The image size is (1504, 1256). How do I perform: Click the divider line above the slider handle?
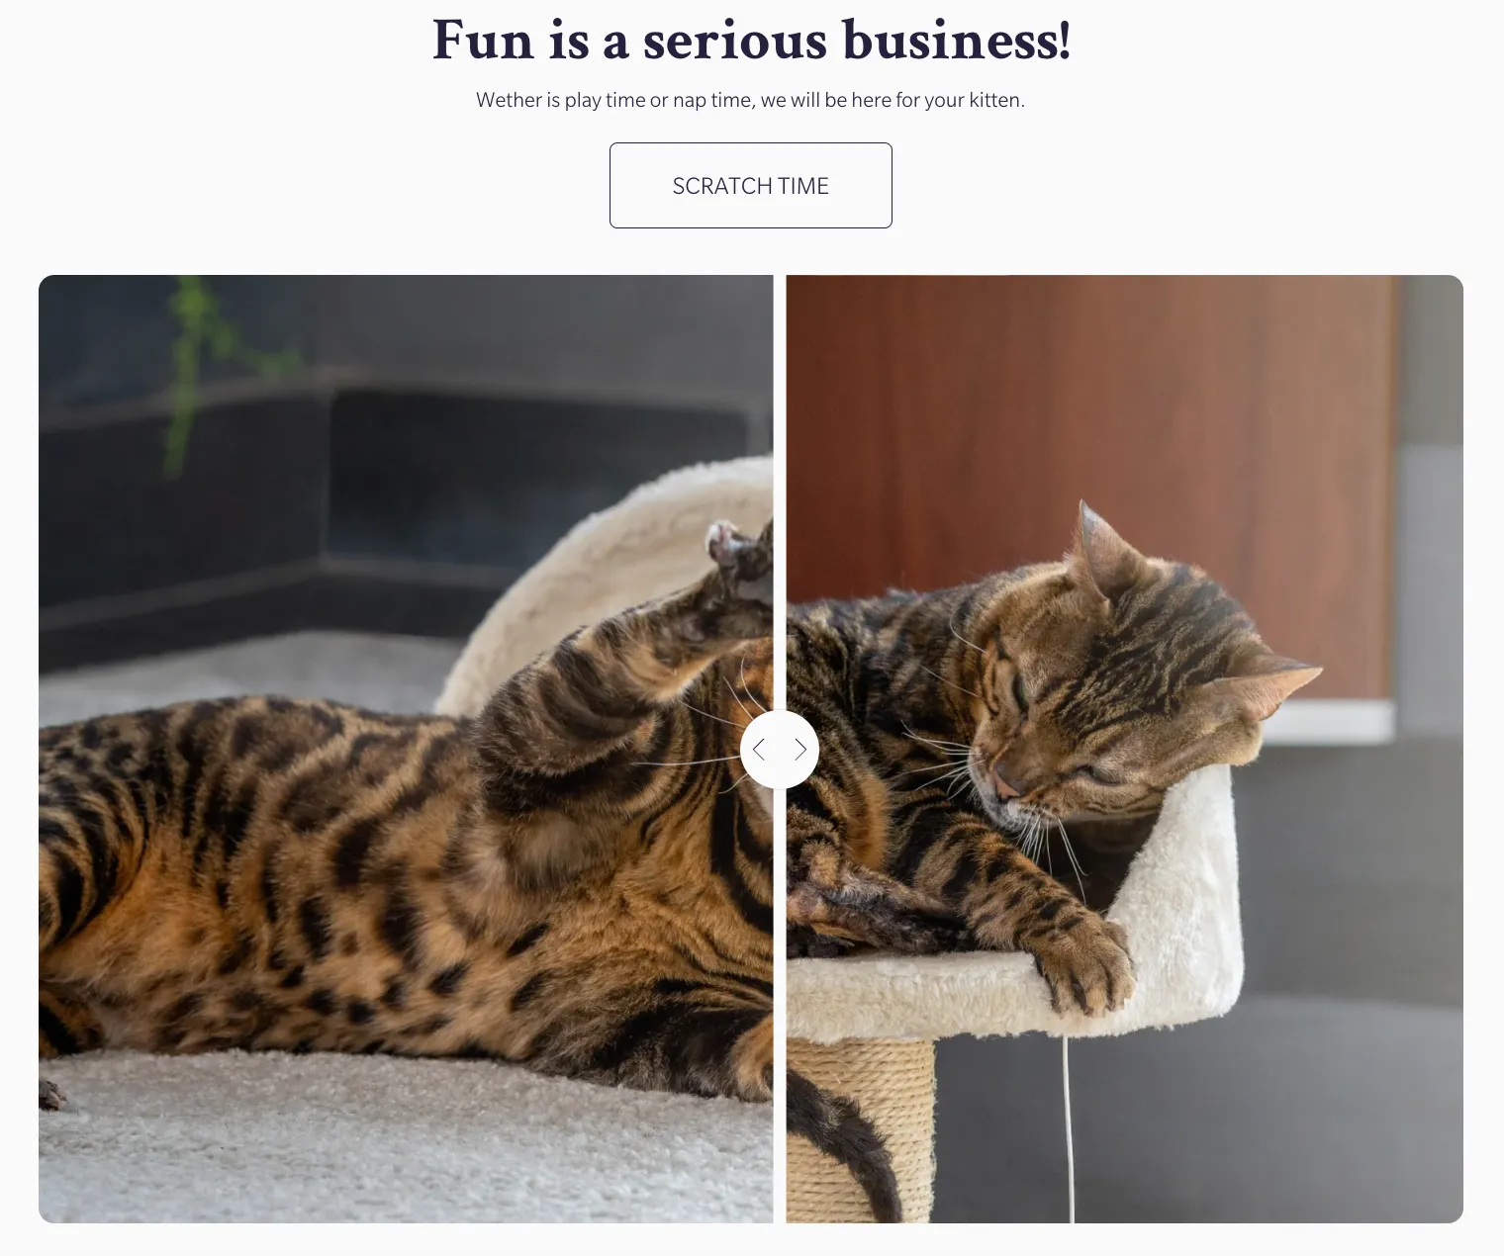tap(780, 493)
